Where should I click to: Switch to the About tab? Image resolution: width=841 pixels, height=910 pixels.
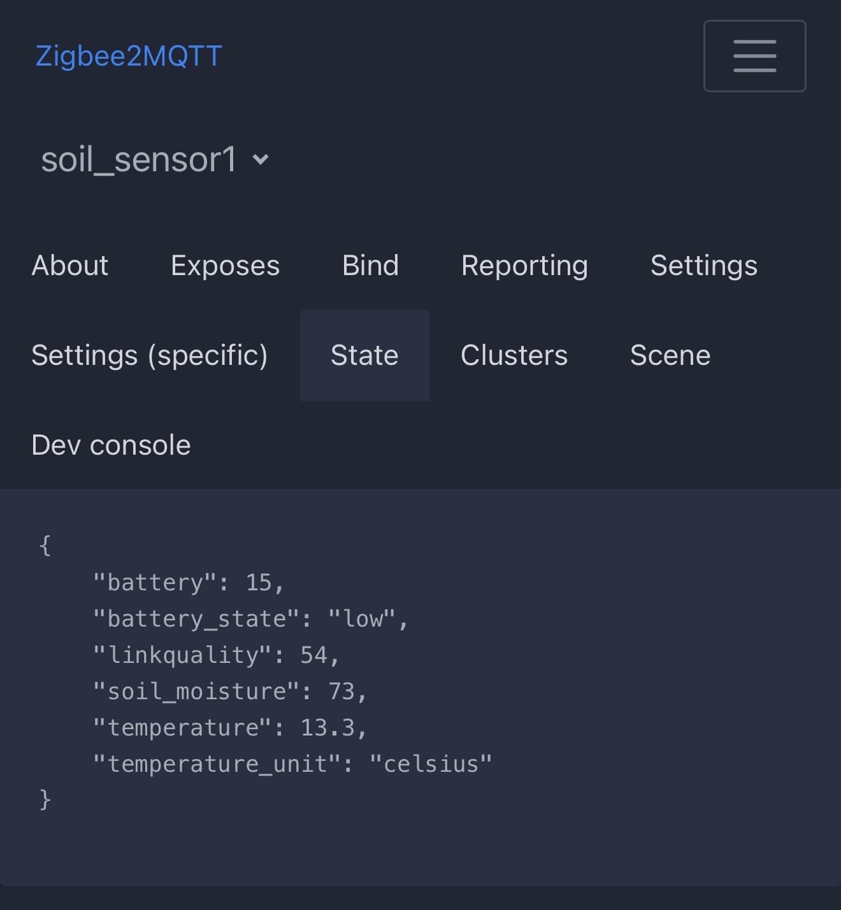coord(70,266)
